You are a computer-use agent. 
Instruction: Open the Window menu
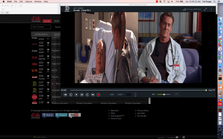pos(38,1)
